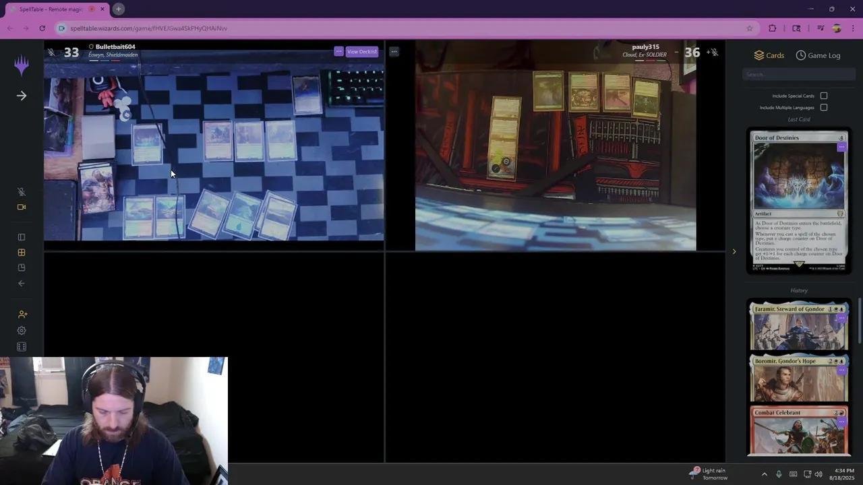Click the media control icon in browser toolbar

(821, 28)
